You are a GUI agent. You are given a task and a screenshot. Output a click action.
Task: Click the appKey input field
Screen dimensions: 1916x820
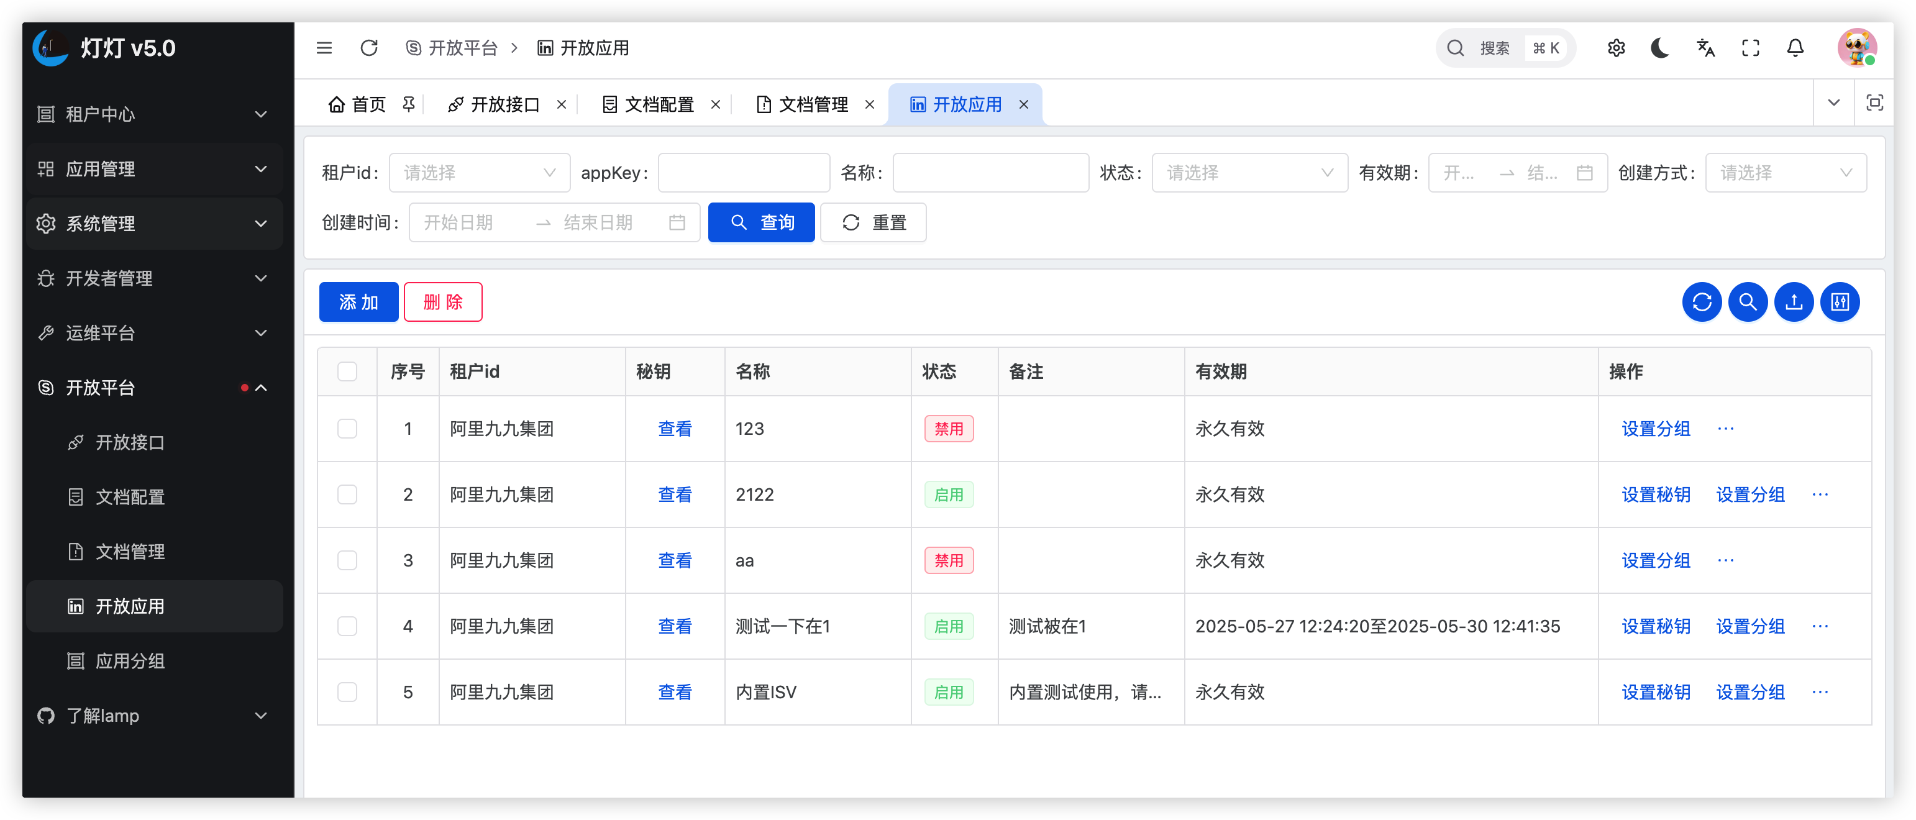[744, 173]
